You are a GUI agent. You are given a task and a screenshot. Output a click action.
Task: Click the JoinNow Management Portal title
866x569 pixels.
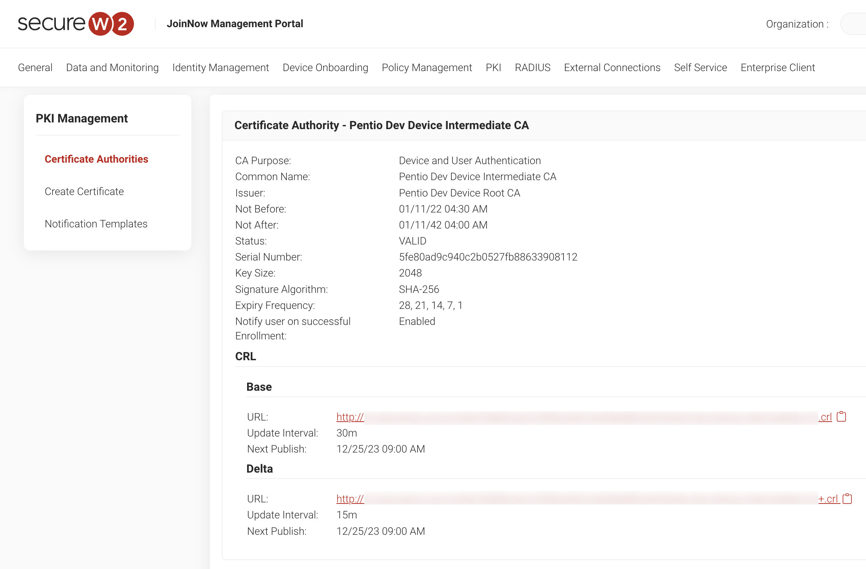tap(235, 23)
